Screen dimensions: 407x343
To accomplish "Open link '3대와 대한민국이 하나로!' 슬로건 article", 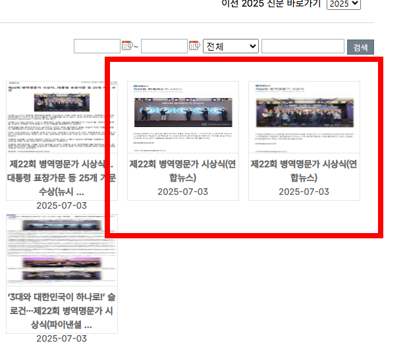I will [62, 311].
